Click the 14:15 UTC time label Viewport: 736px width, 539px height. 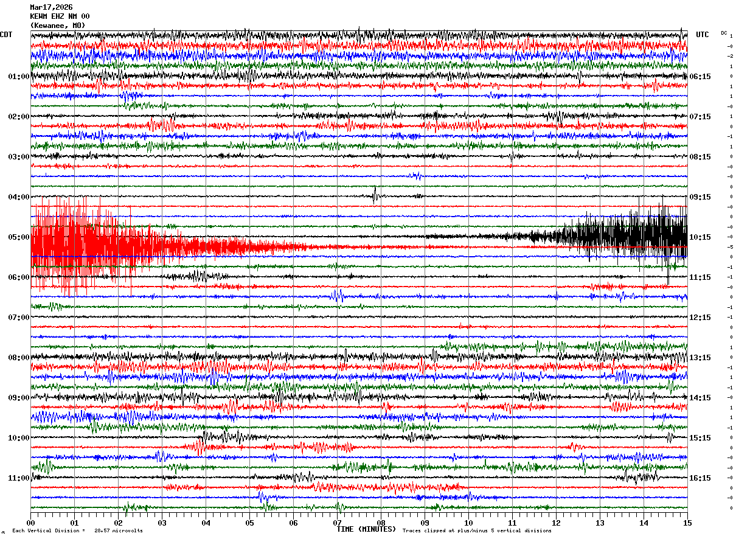(x=700, y=398)
